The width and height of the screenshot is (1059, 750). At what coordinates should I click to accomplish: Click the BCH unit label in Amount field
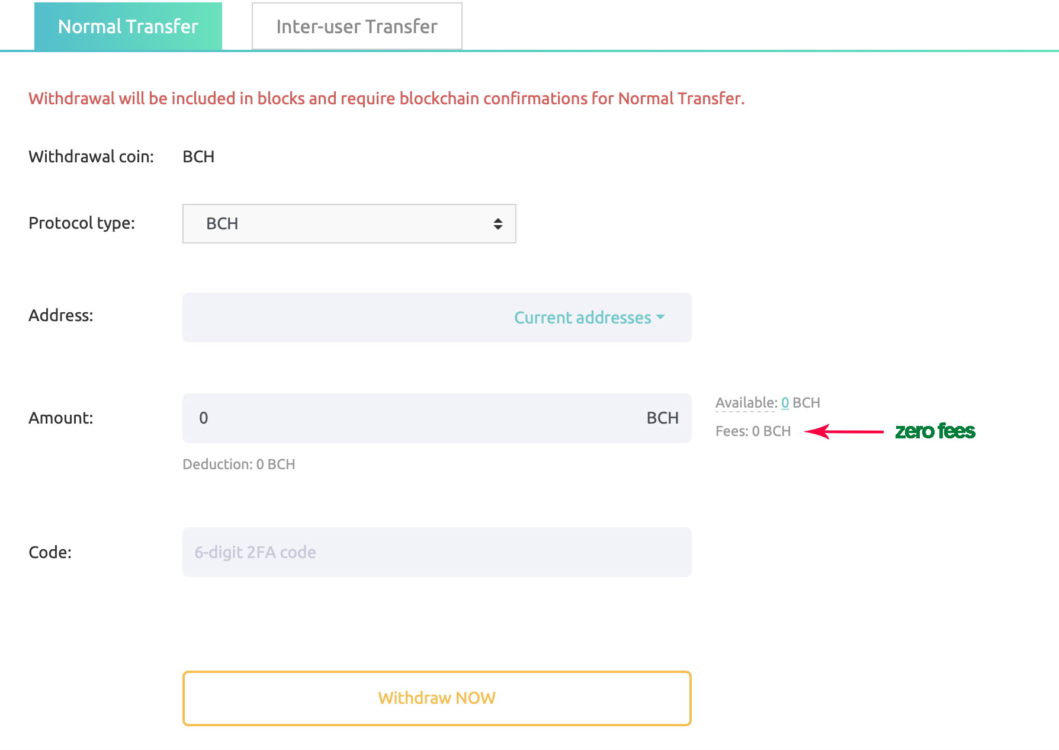(662, 418)
